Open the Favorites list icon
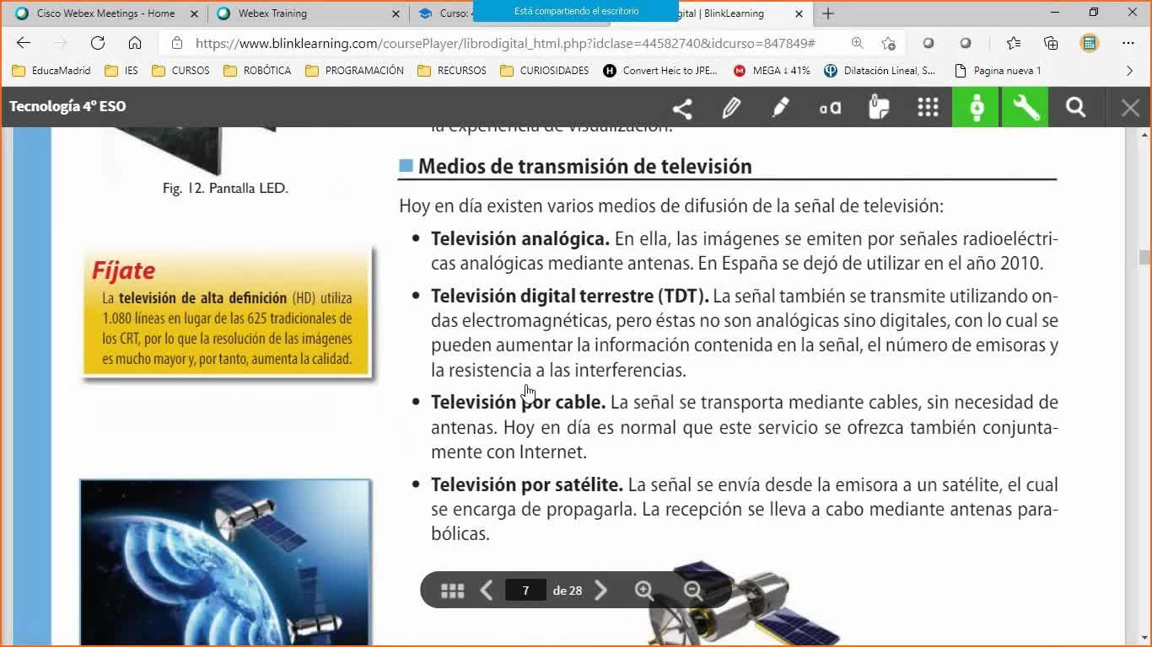Screen dimensions: 1152x647 tap(1014, 43)
